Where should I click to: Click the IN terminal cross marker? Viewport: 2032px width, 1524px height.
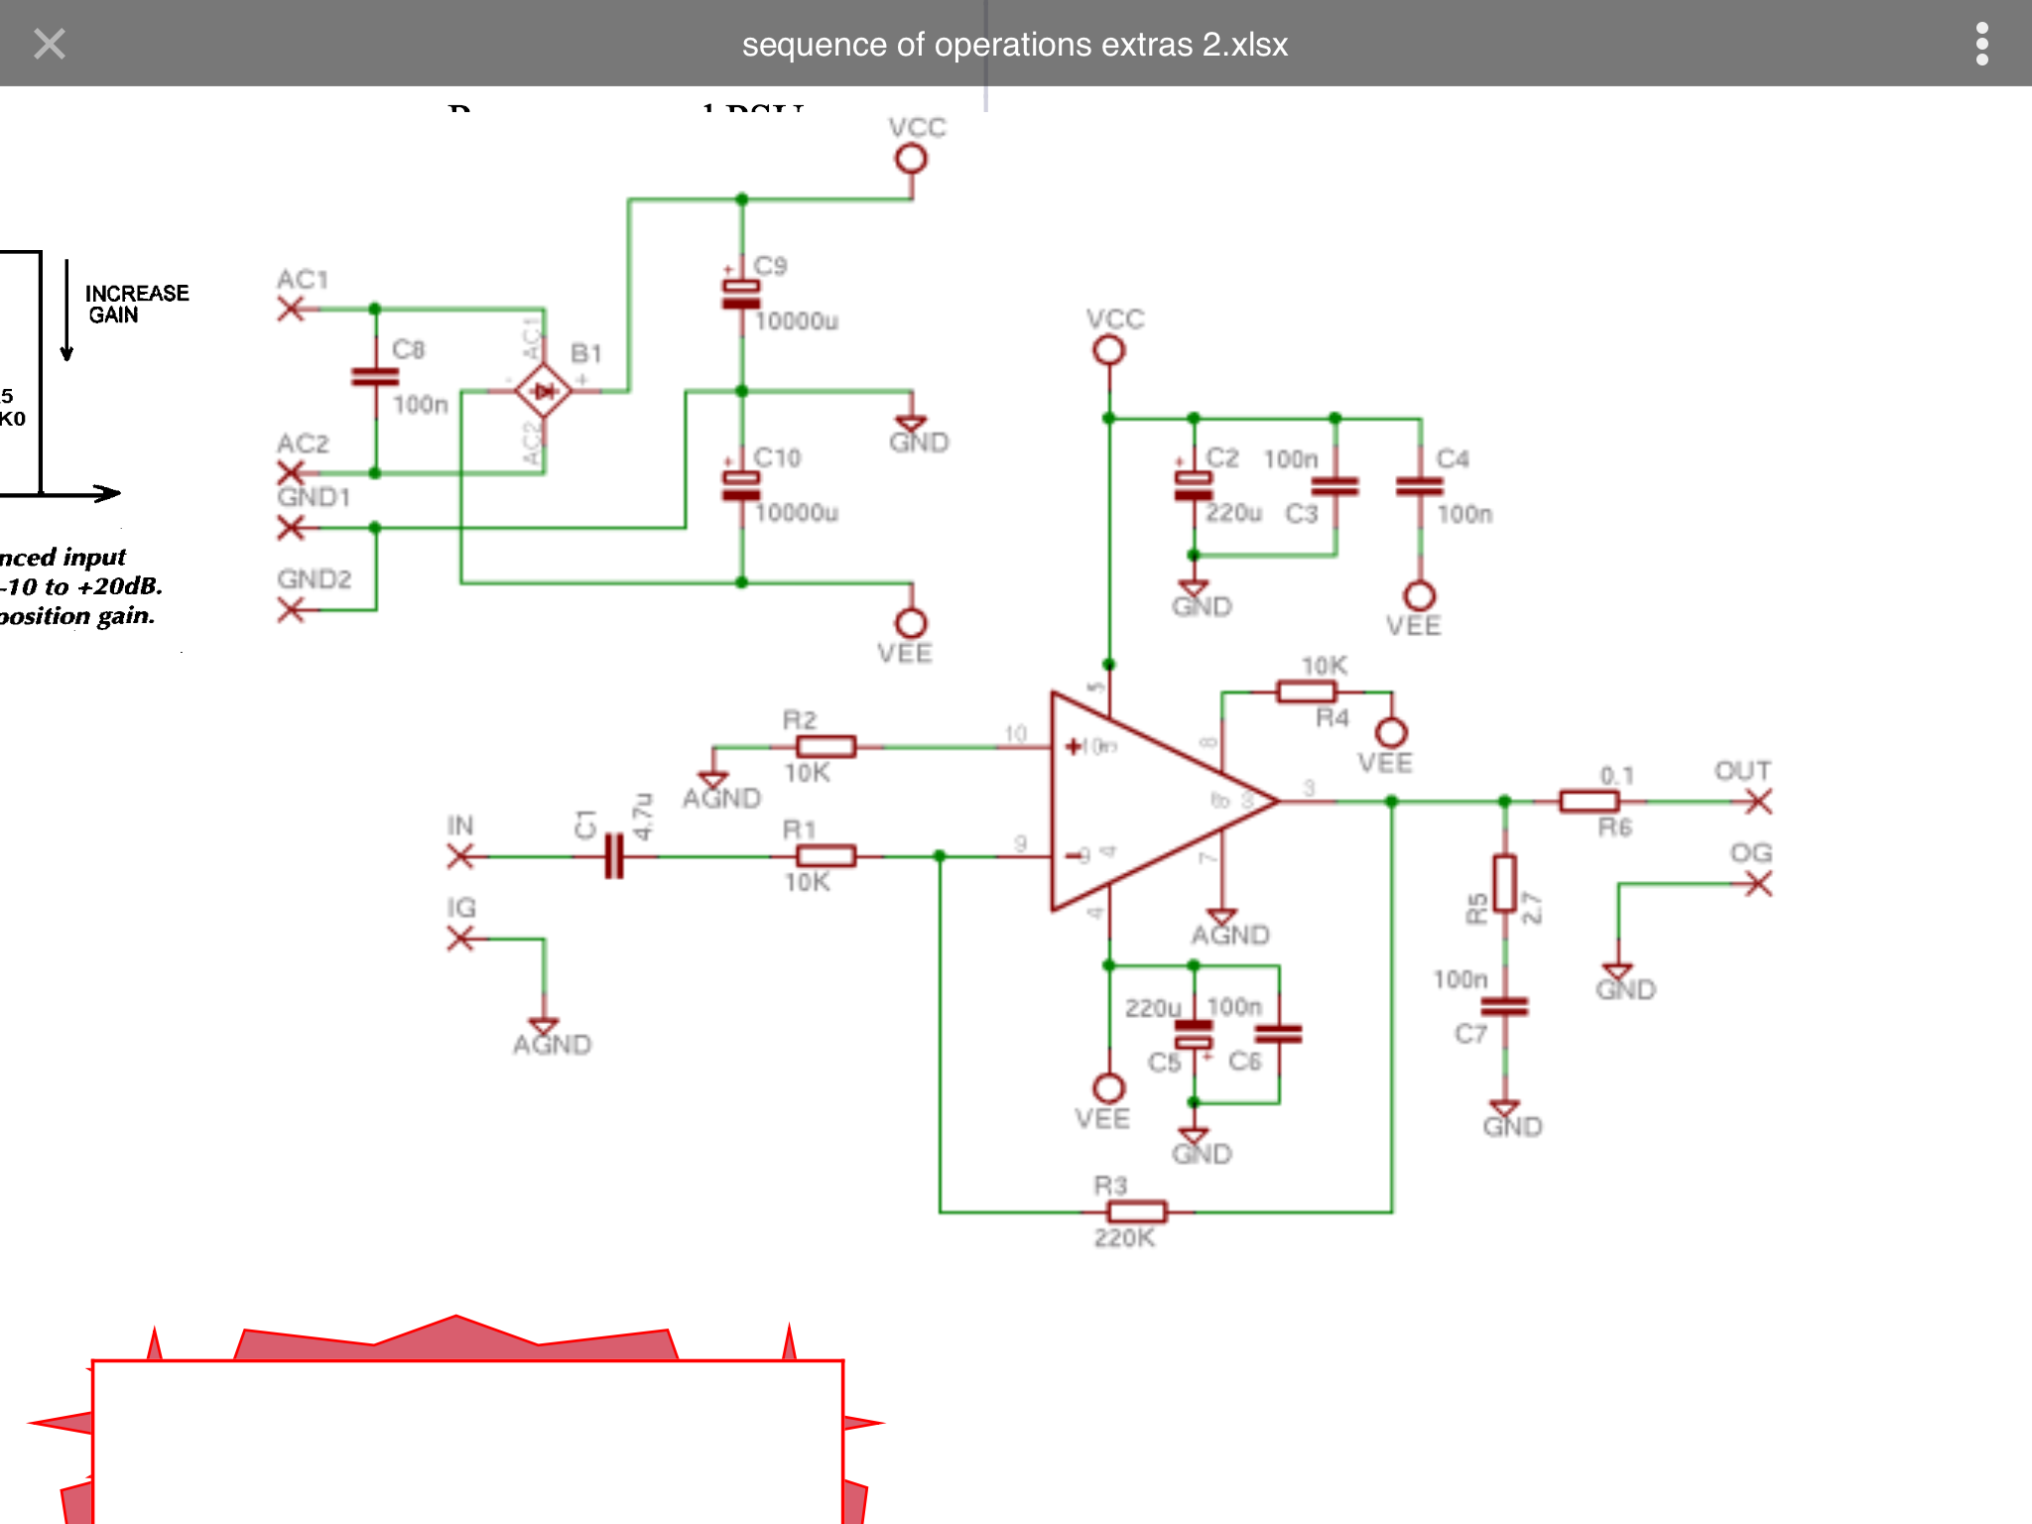pyautogui.click(x=460, y=855)
